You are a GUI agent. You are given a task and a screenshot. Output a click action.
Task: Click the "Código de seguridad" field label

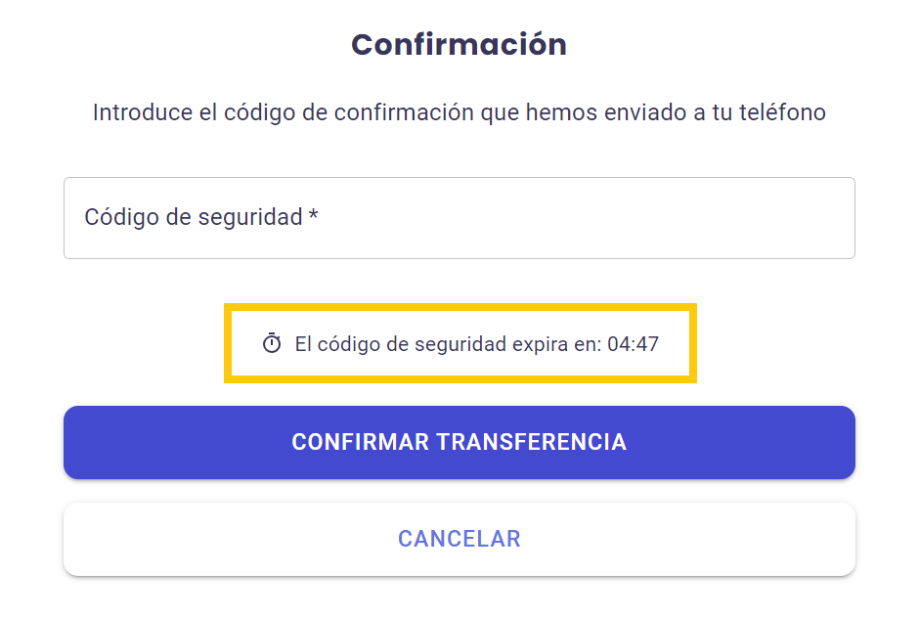pos(193,217)
